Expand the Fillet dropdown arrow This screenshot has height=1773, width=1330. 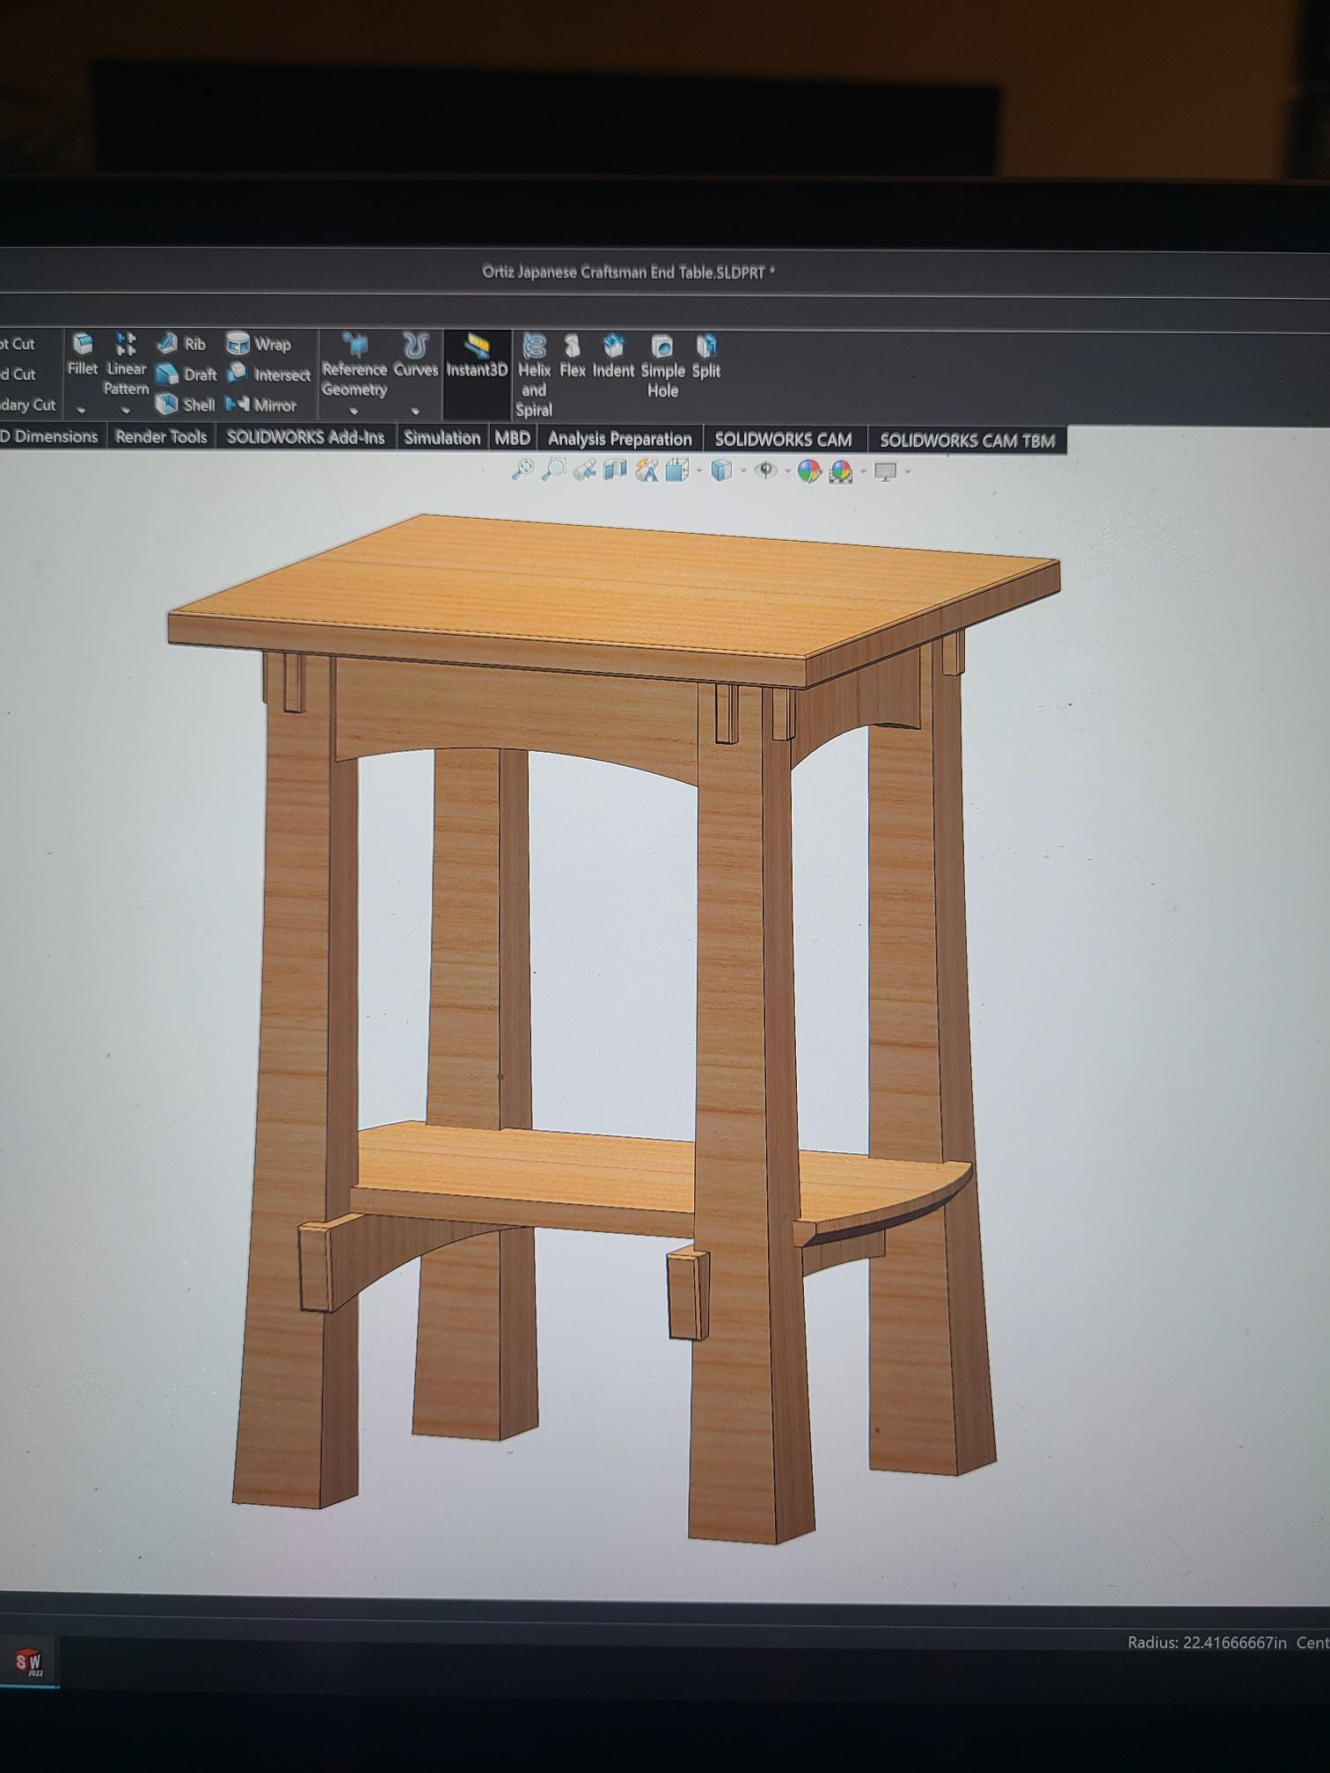point(81,410)
